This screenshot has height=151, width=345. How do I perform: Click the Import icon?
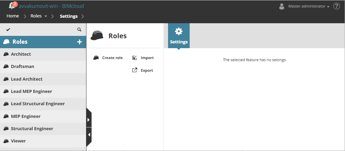click(x=135, y=58)
